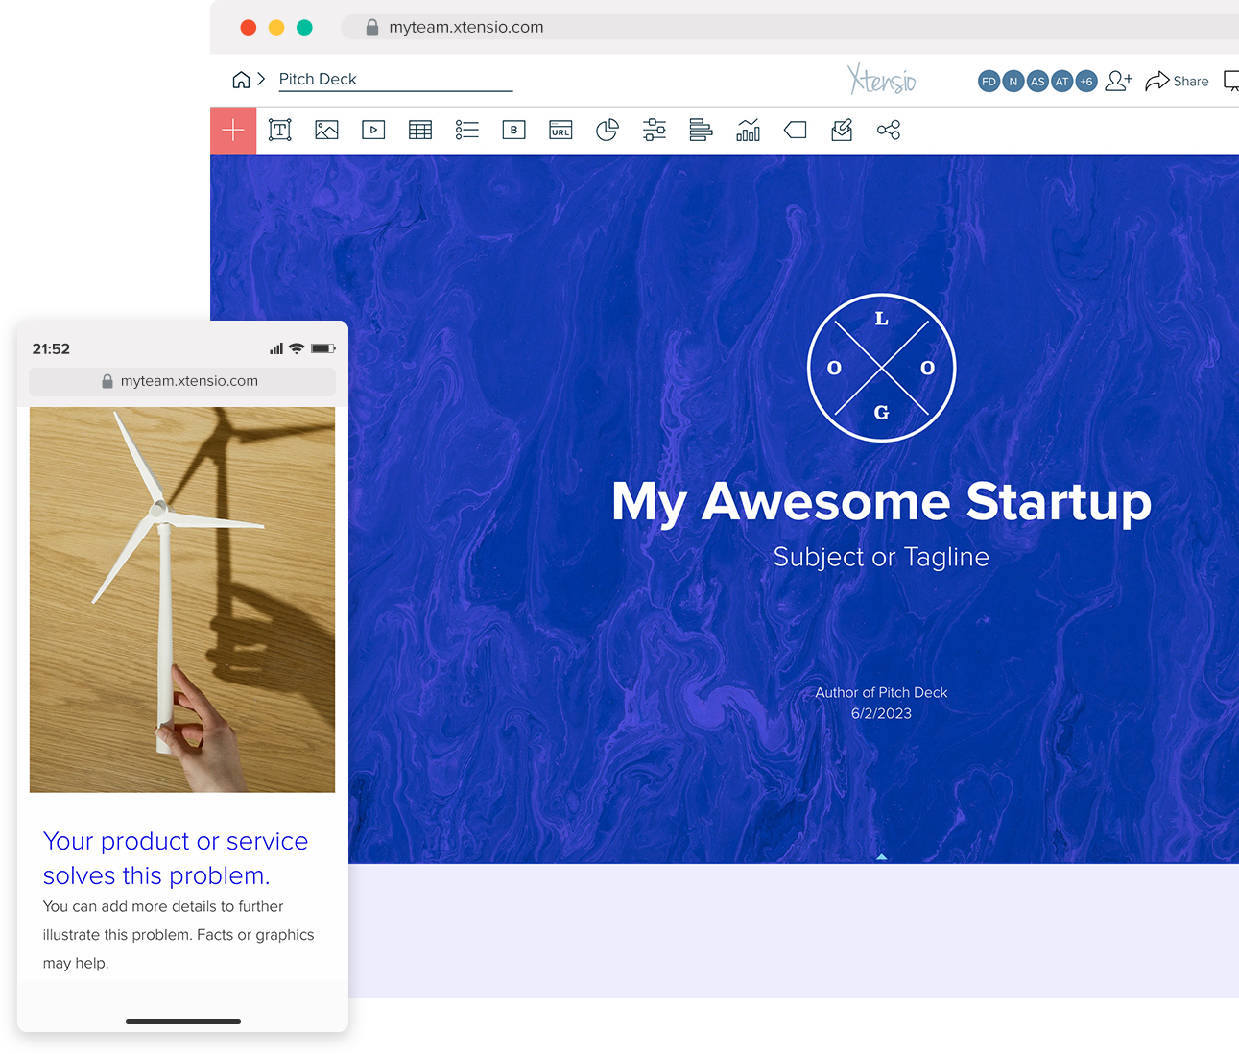This screenshot has width=1239, height=1054.
Task: Add a Label/Tag module
Action: pyautogui.click(x=795, y=130)
